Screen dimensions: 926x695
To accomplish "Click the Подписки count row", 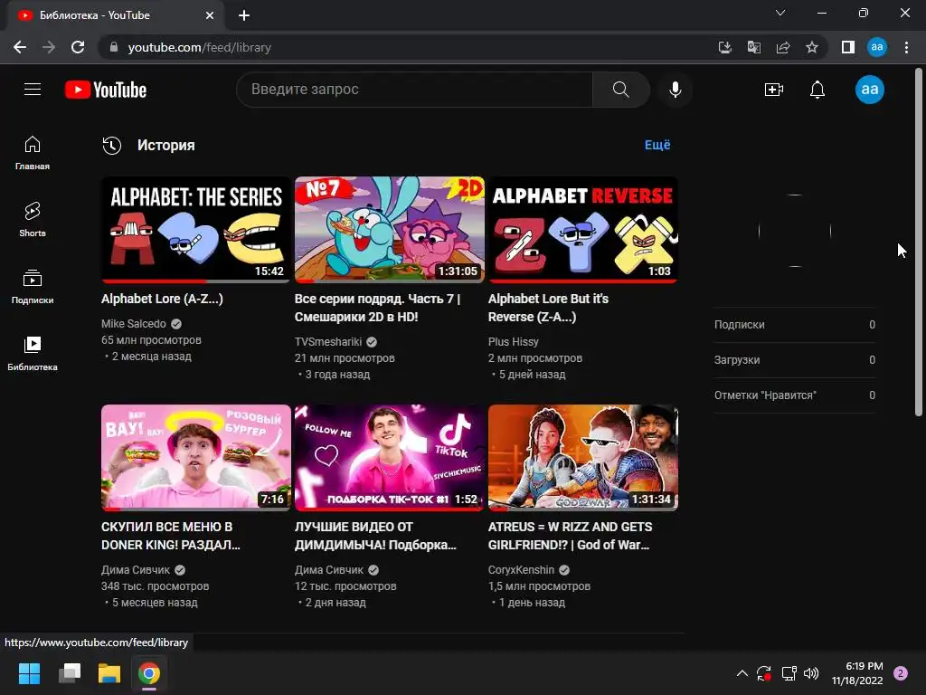I will click(794, 325).
